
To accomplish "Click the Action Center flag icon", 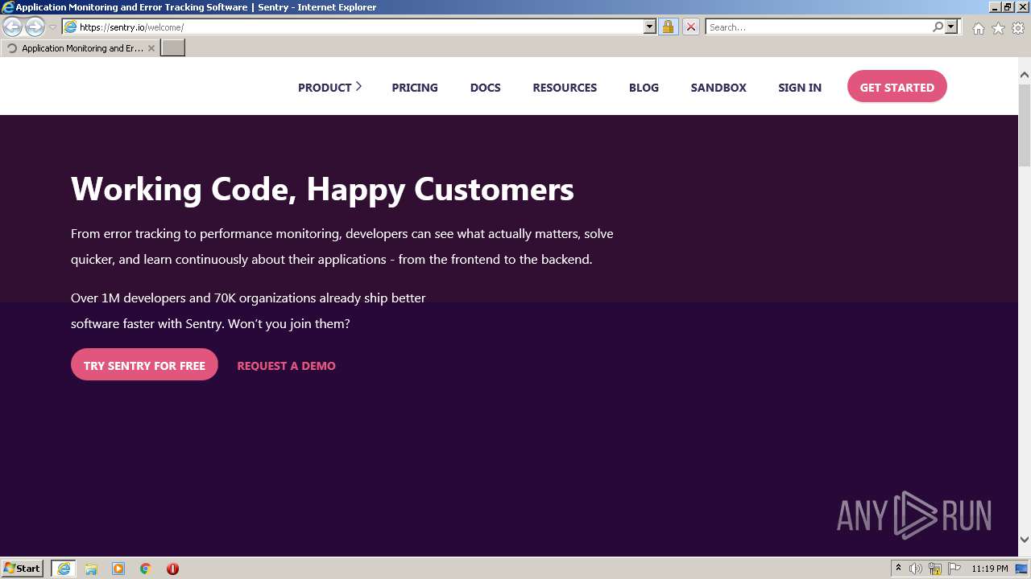I will (x=954, y=569).
